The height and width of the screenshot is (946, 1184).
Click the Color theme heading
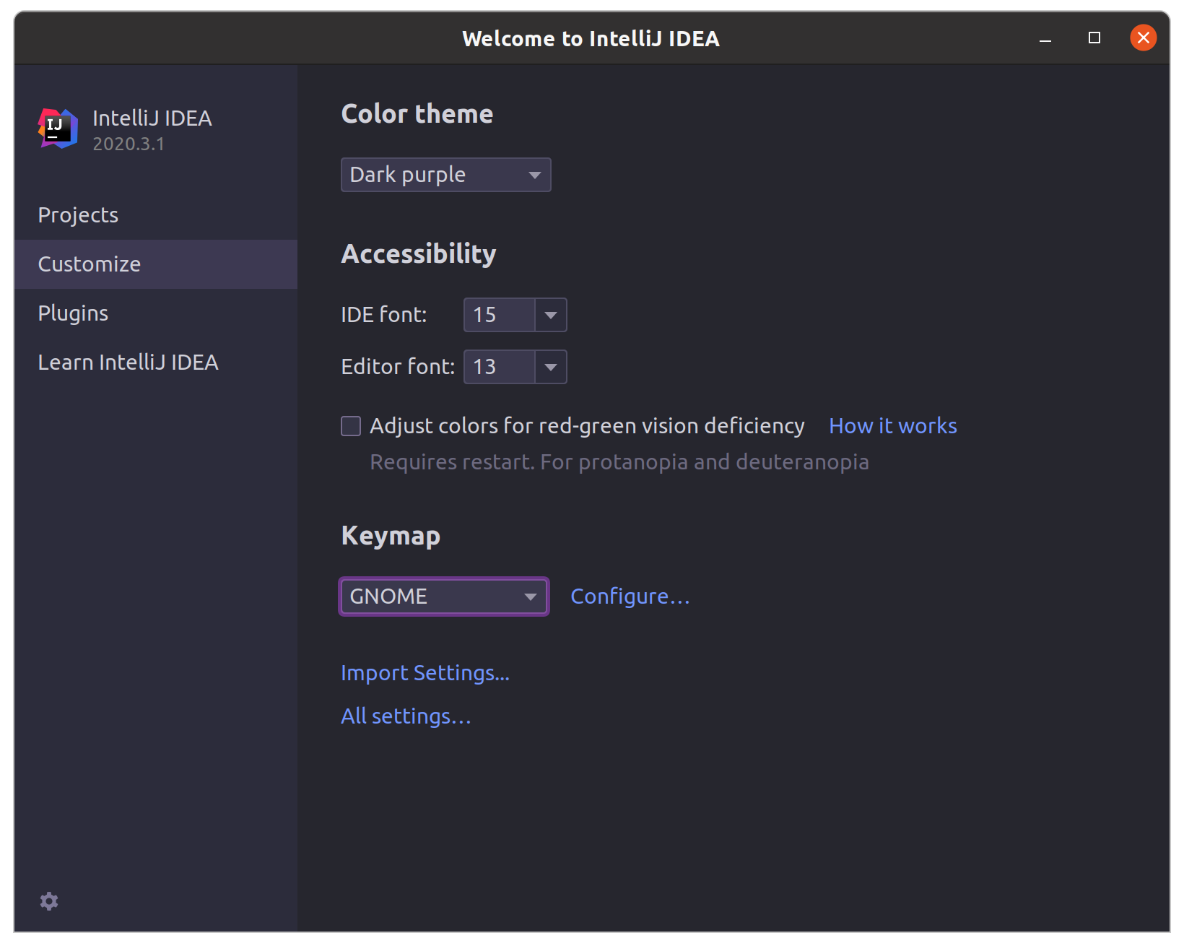click(x=417, y=114)
